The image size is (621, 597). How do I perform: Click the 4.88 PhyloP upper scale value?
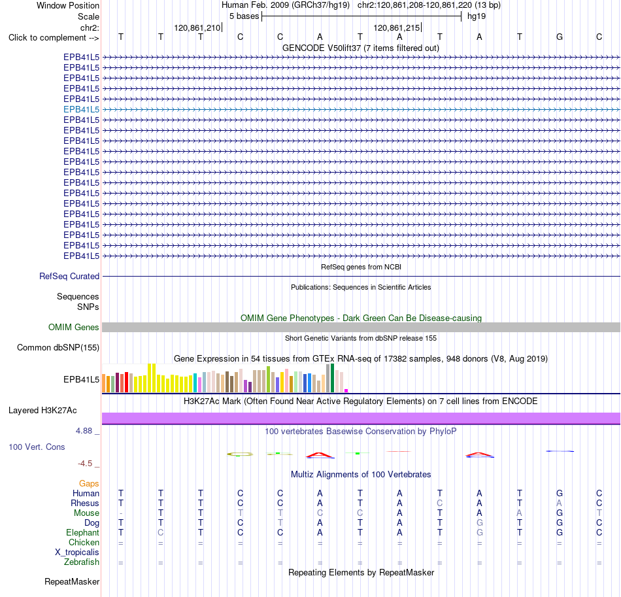pyautogui.click(x=84, y=431)
